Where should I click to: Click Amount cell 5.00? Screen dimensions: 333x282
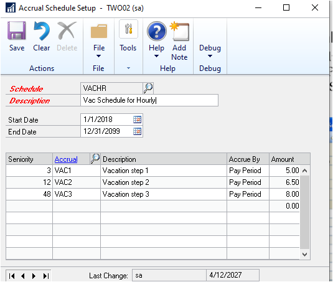[x=284, y=171]
